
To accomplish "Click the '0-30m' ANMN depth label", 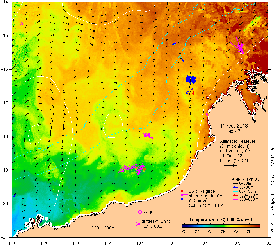I will [245, 183].
